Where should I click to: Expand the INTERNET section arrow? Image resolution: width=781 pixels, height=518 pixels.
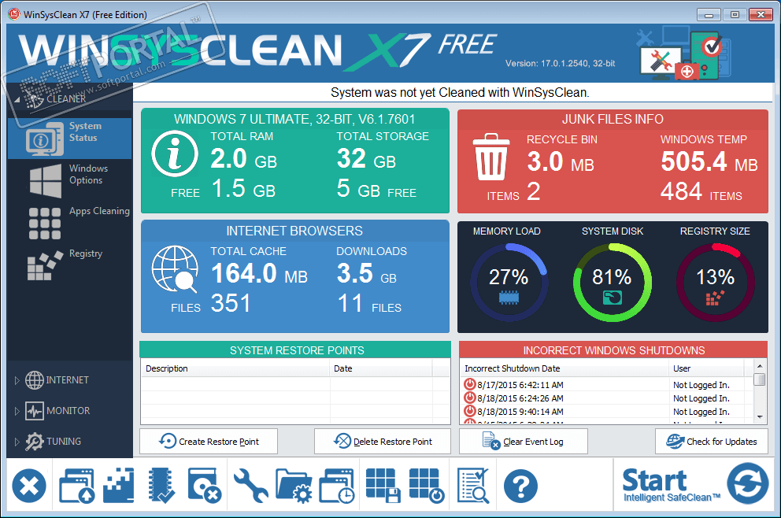click(17, 380)
